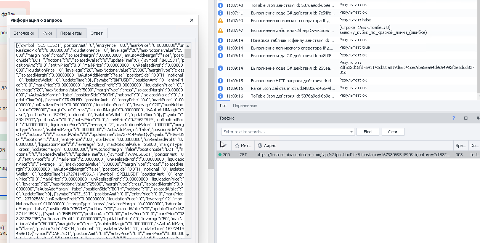Click the 11:07:47 timestamp in log
The height and width of the screenshot is (243, 480).
pos(234,30)
